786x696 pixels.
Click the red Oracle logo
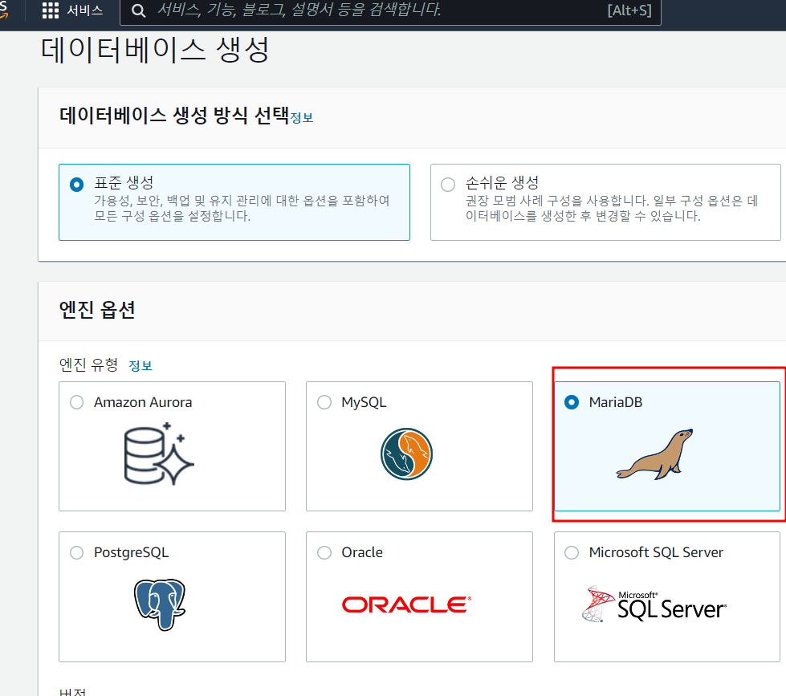click(x=406, y=604)
